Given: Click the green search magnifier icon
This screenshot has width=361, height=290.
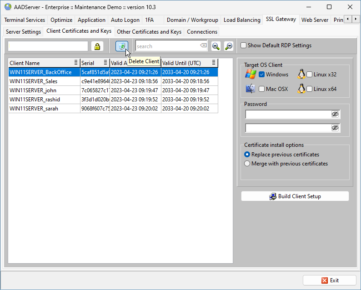Looking at the screenshot, I should [216, 46].
